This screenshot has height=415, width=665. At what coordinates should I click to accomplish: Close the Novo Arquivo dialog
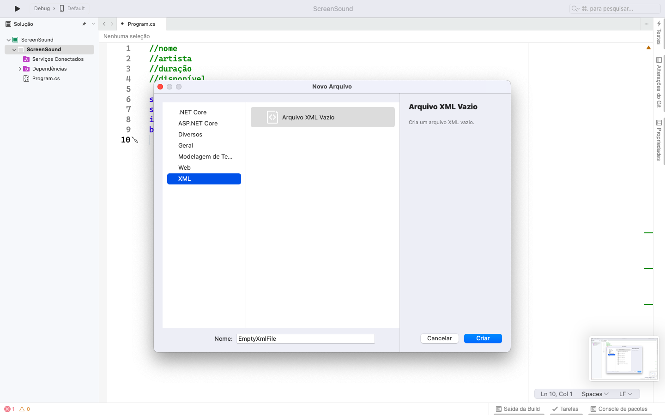[160, 87]
